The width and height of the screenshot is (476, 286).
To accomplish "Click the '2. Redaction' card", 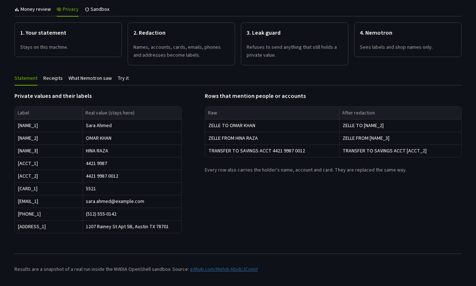I will [x=181, y=44].
